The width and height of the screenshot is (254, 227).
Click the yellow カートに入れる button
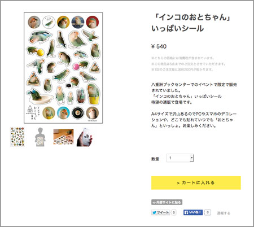[196, 183]
